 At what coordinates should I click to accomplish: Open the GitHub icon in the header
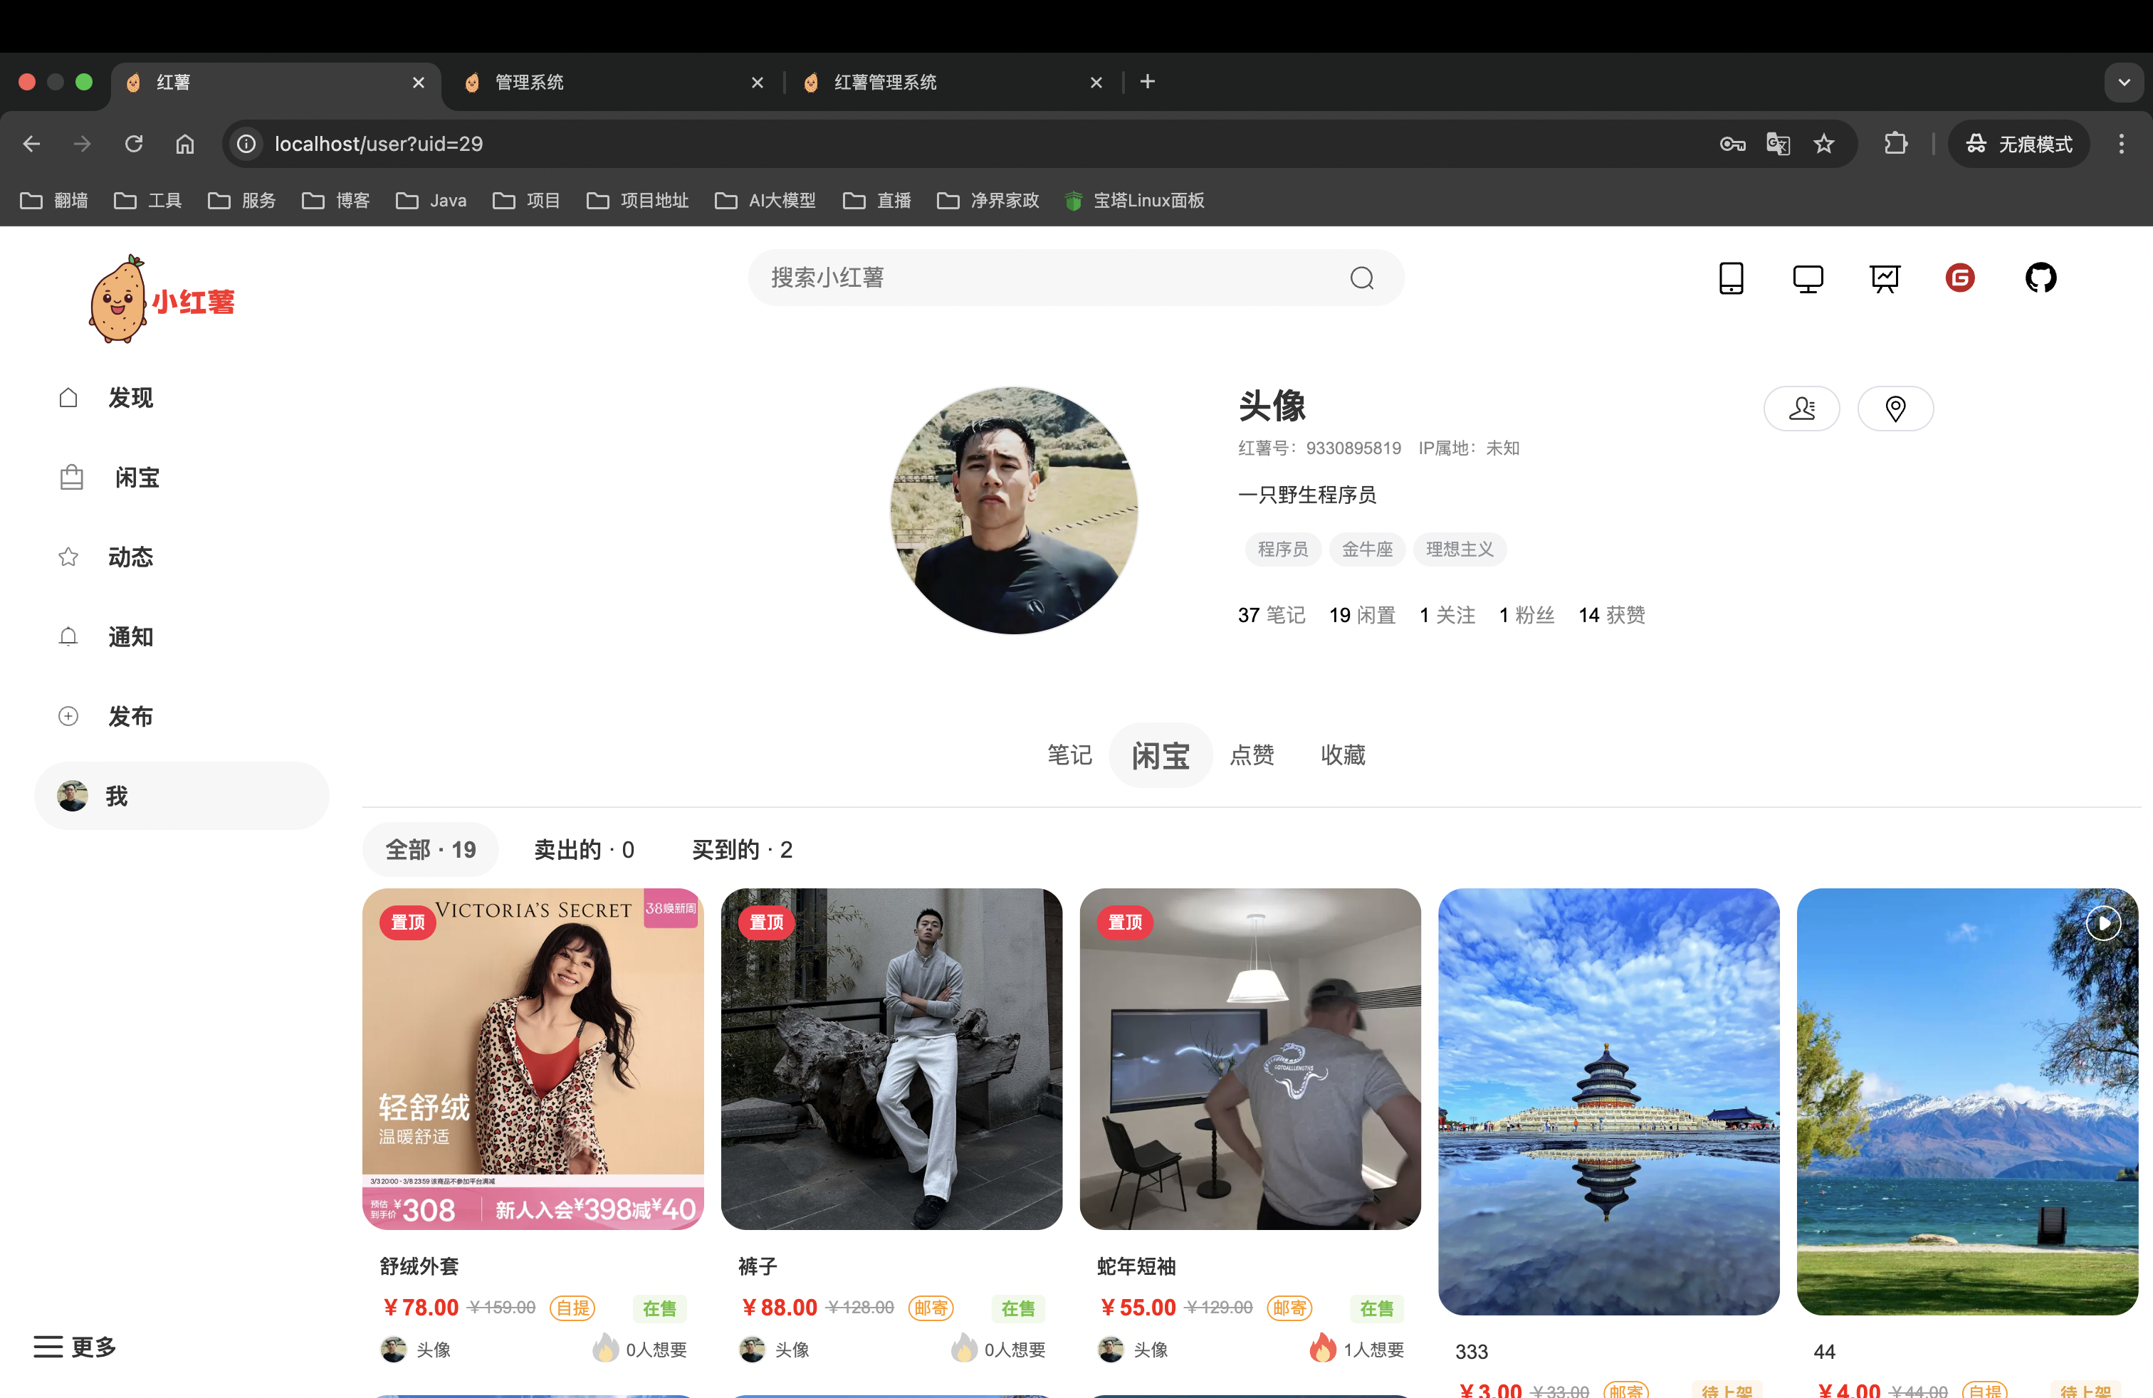point(2041,278)
